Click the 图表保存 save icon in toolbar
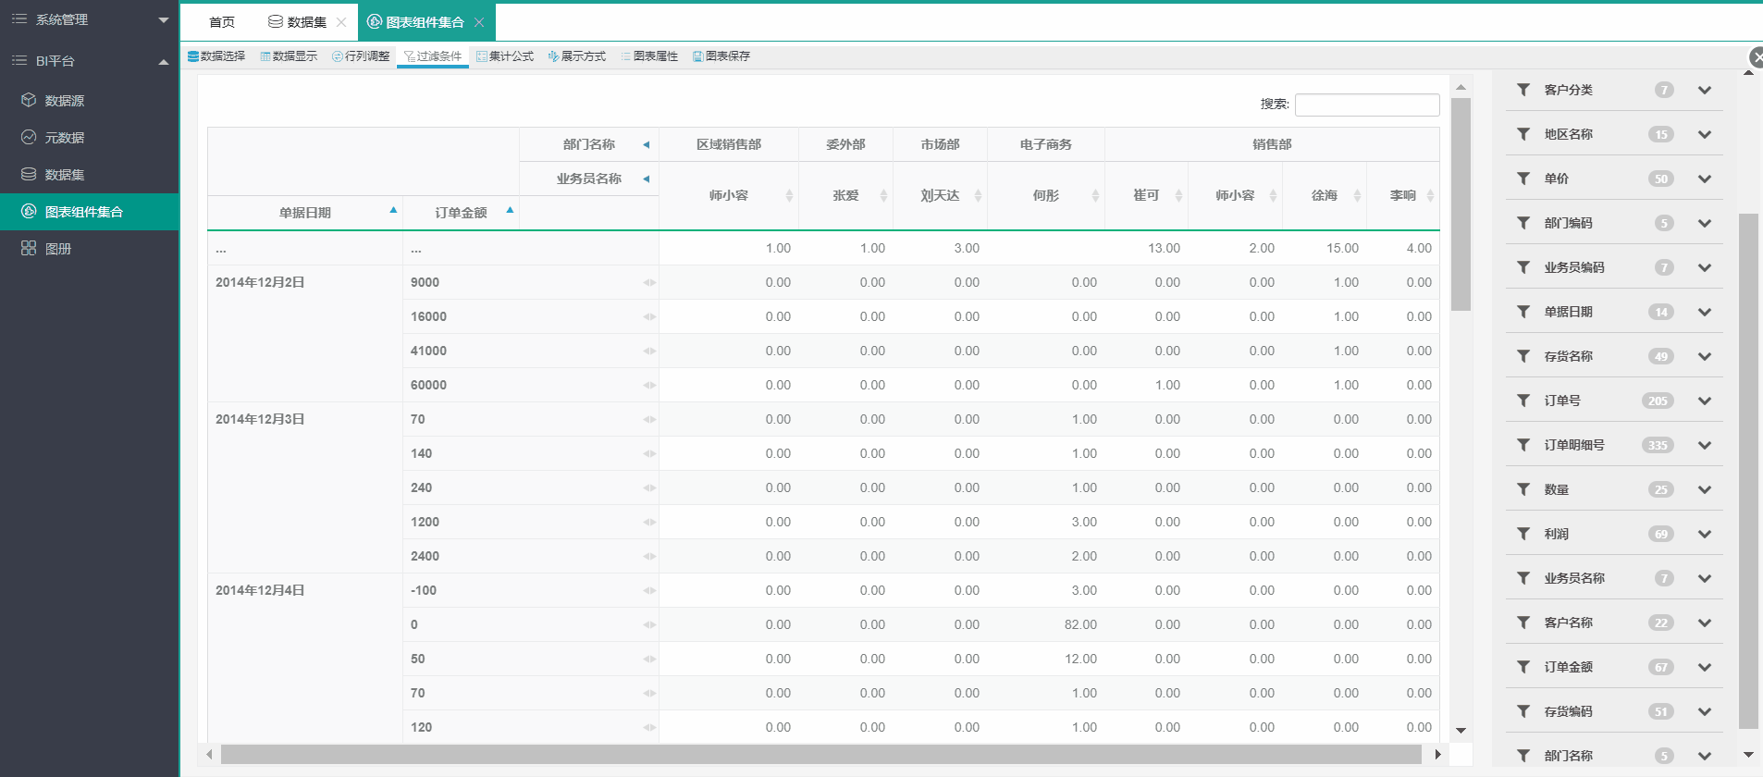Viewport: 1763px width, 777px height. pos(697,56)
